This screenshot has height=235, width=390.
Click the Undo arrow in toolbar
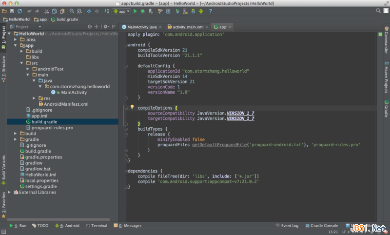[x=29, y=11]
